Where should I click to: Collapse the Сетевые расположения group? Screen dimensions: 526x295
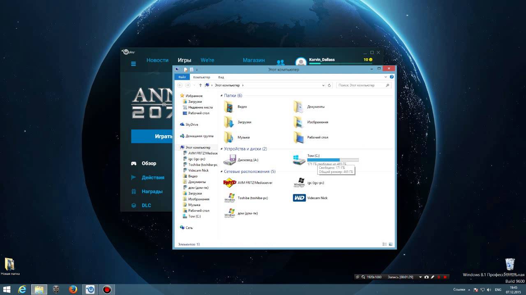[222, 172]
